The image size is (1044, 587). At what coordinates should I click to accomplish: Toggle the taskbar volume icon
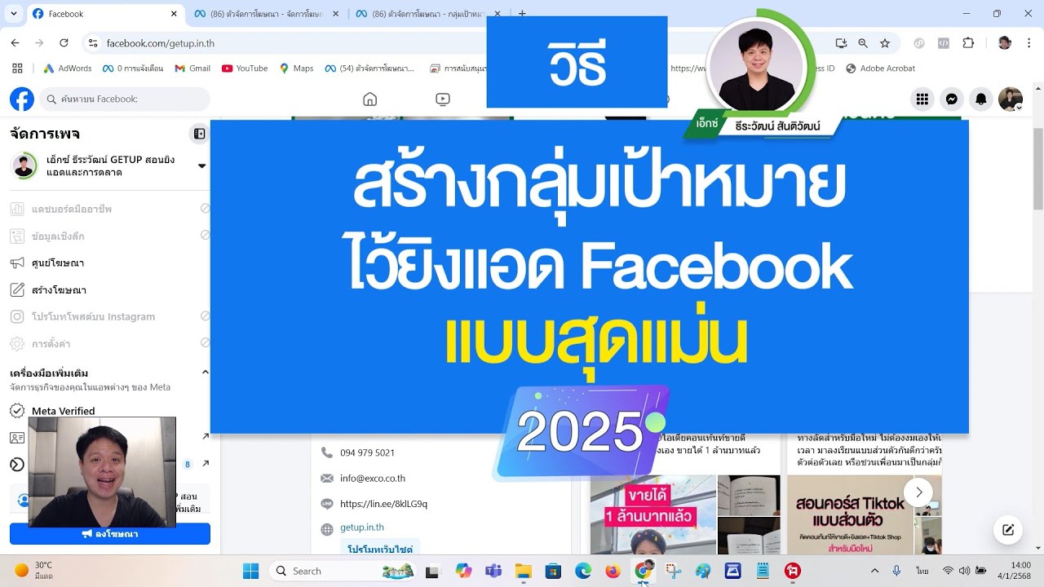pyautogui.click(x=964, y=571)
